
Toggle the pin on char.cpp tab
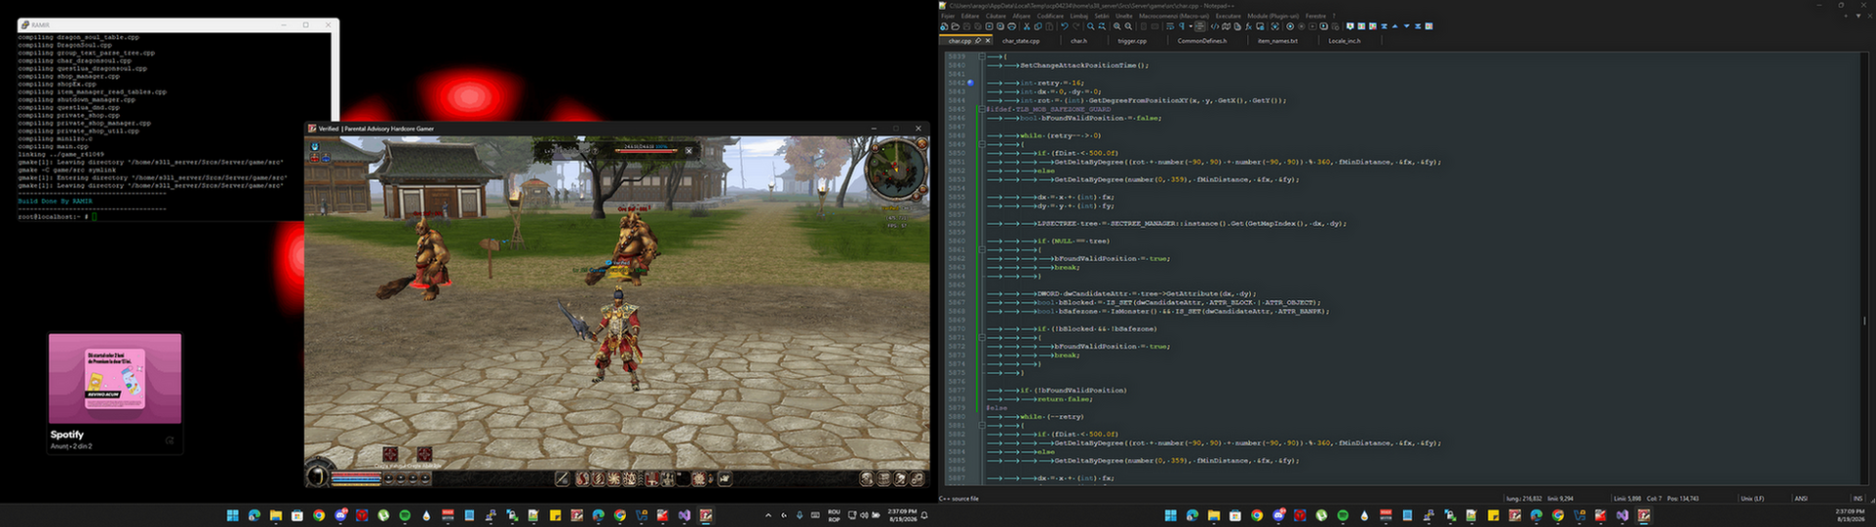(x=978, y=41)
